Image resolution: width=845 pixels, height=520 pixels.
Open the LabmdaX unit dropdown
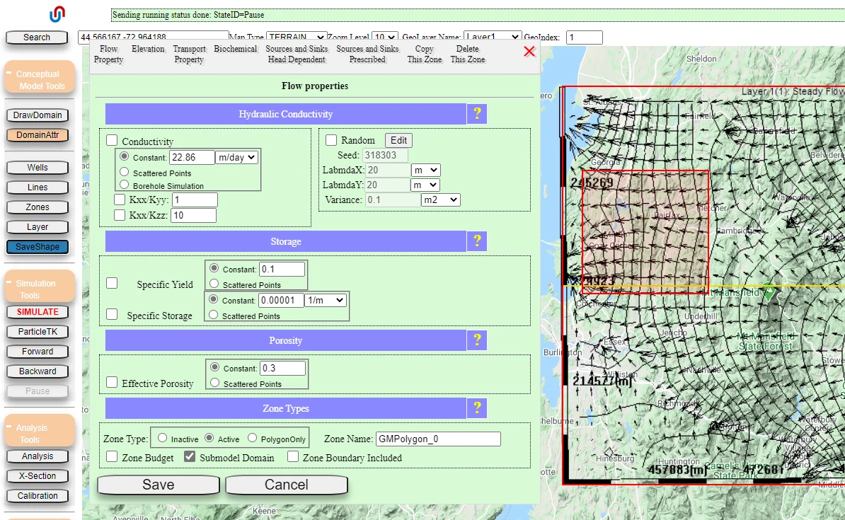click(426, 171)
